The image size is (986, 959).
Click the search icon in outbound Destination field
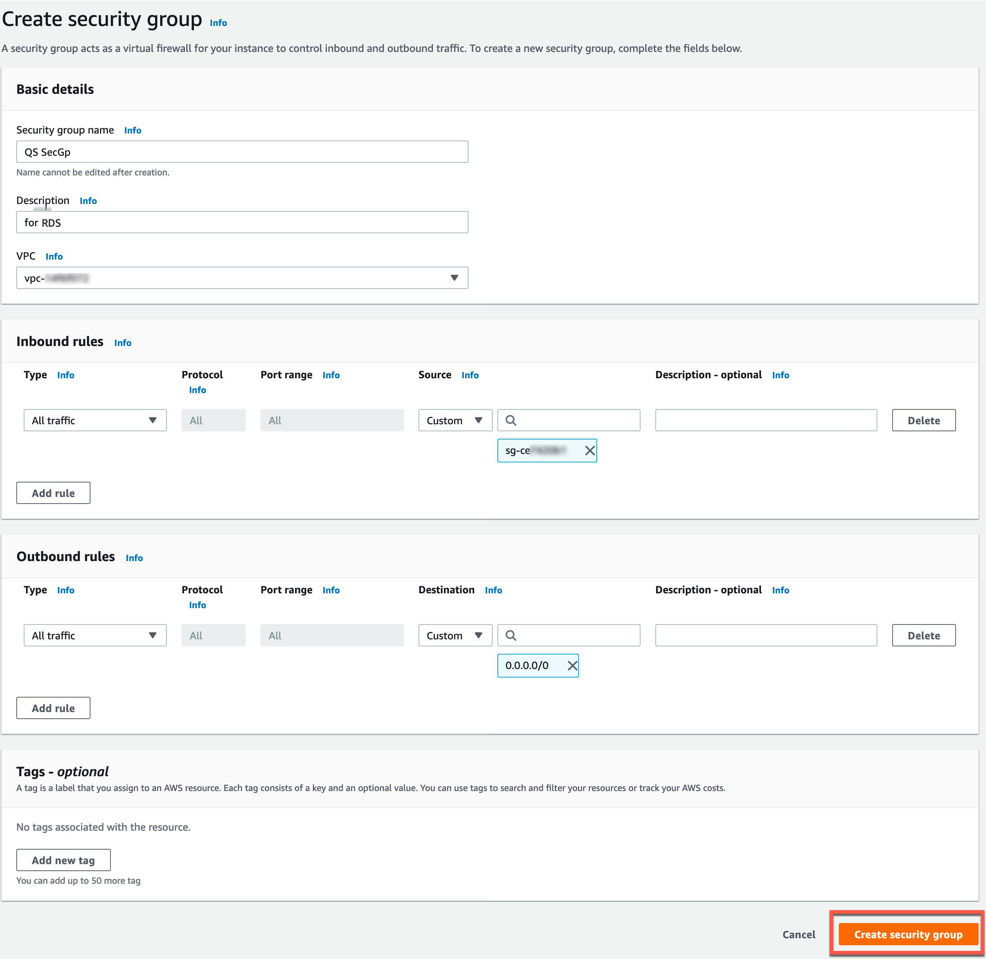(512, 635)
